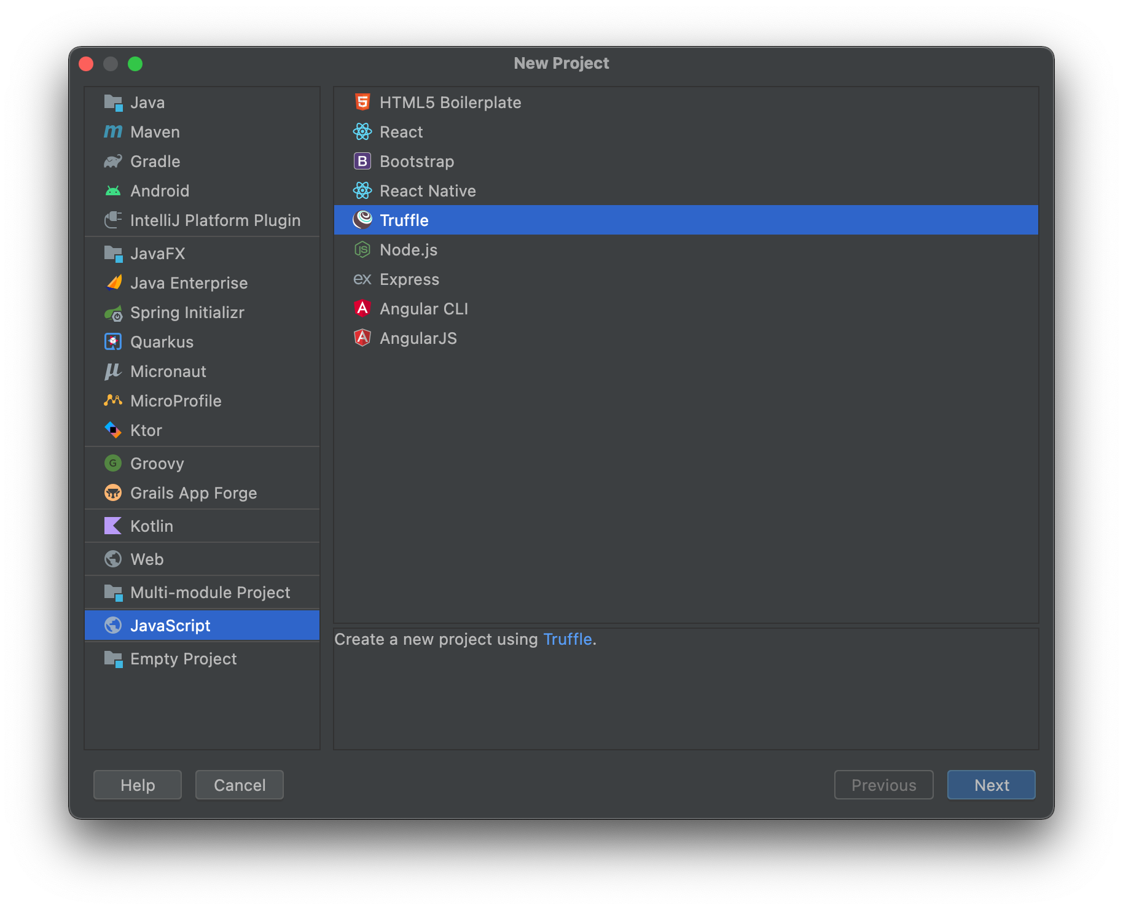The height and width of the screenshot is (910, 1123).
Task: Select the Kotlin project category
Action: (x=202, y=526)
